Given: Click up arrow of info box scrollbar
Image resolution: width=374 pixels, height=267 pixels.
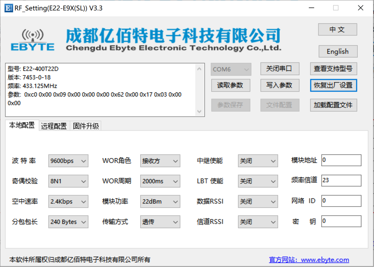Looking at the screenshot, I should (199, 69).
